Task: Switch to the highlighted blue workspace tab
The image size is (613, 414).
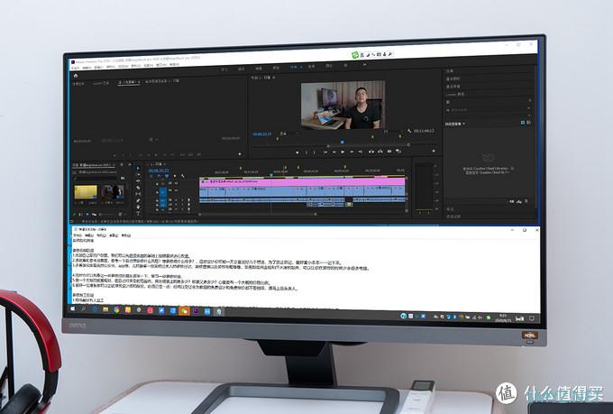Action: [x=295, y=67]
